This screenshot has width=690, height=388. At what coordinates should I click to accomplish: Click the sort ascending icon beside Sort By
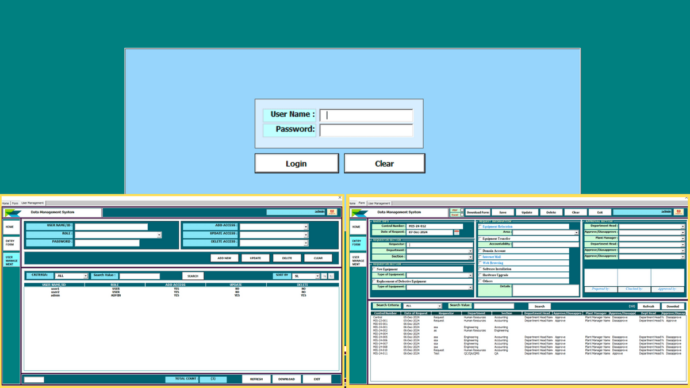click(324, 276)
